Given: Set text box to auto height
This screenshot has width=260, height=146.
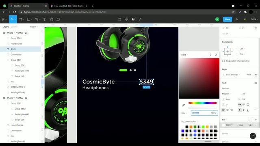Looking at the screenshot, I should [244, 105].
